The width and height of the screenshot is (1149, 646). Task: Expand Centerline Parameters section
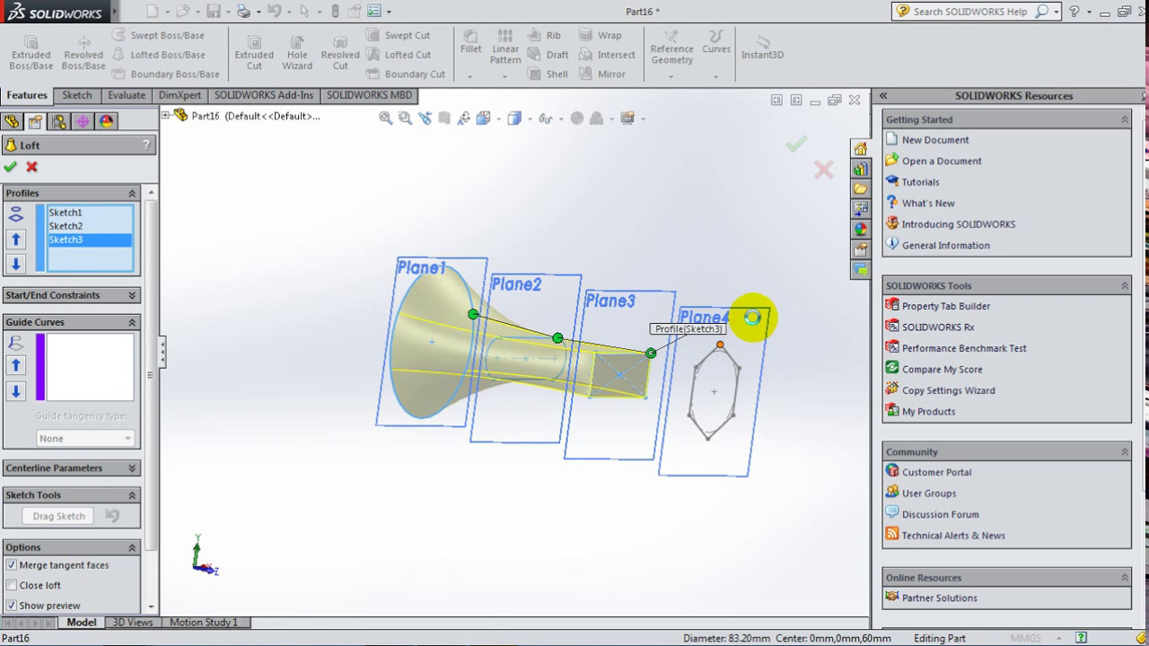pos(132,468)
